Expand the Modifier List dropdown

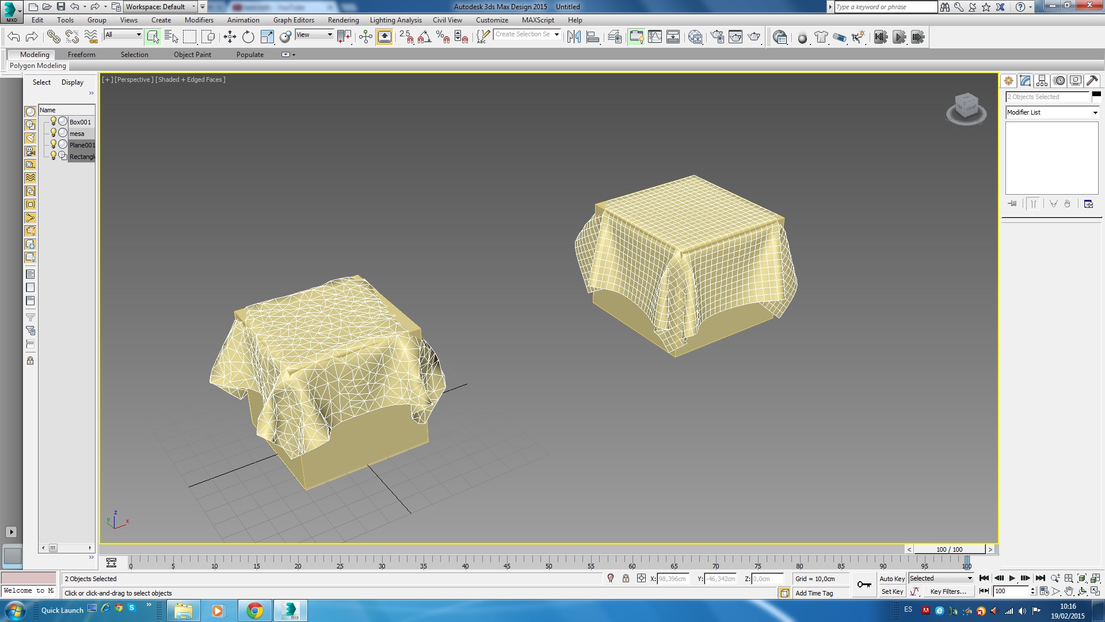coord(1095,113)
